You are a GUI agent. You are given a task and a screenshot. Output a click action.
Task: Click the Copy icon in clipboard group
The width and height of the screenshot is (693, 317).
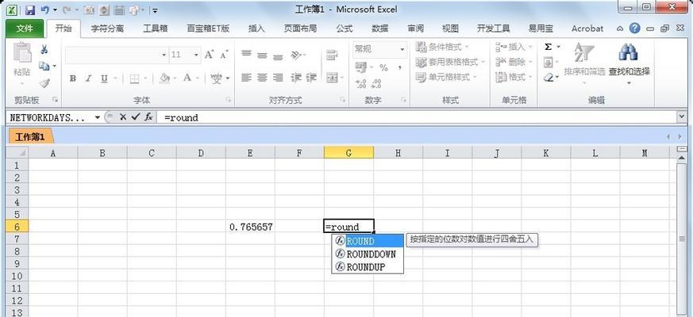44,67
